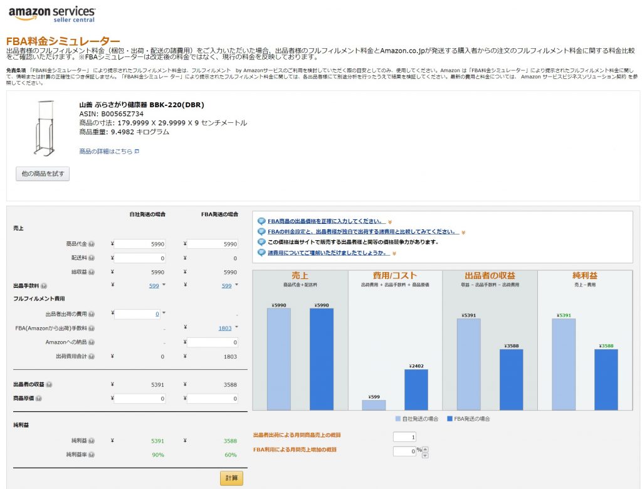Open help icon next to 商品原価
Image resolution: width=642 pixels, height=489 pixels.
pos(39,399)
